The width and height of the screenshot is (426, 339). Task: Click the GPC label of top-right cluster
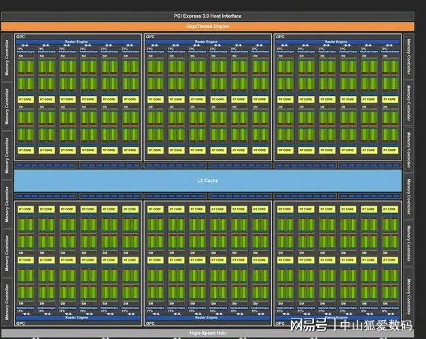pyautogui.click(x=280, y=37)
